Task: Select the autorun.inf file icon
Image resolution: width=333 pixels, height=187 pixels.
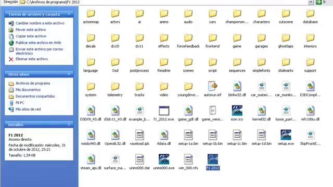Action: pos(212,87)
